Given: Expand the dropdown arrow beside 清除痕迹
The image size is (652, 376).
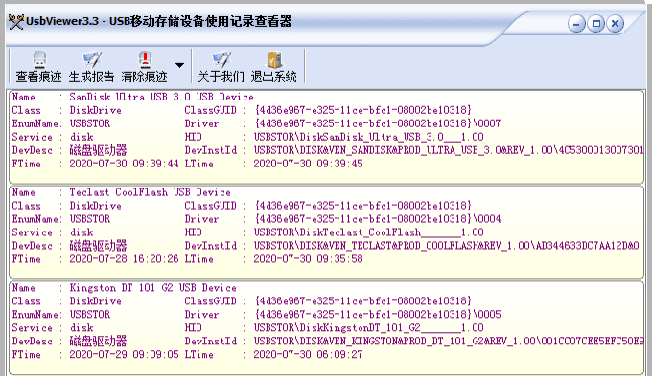Looking at the screenshot, I should click(179, 65).
